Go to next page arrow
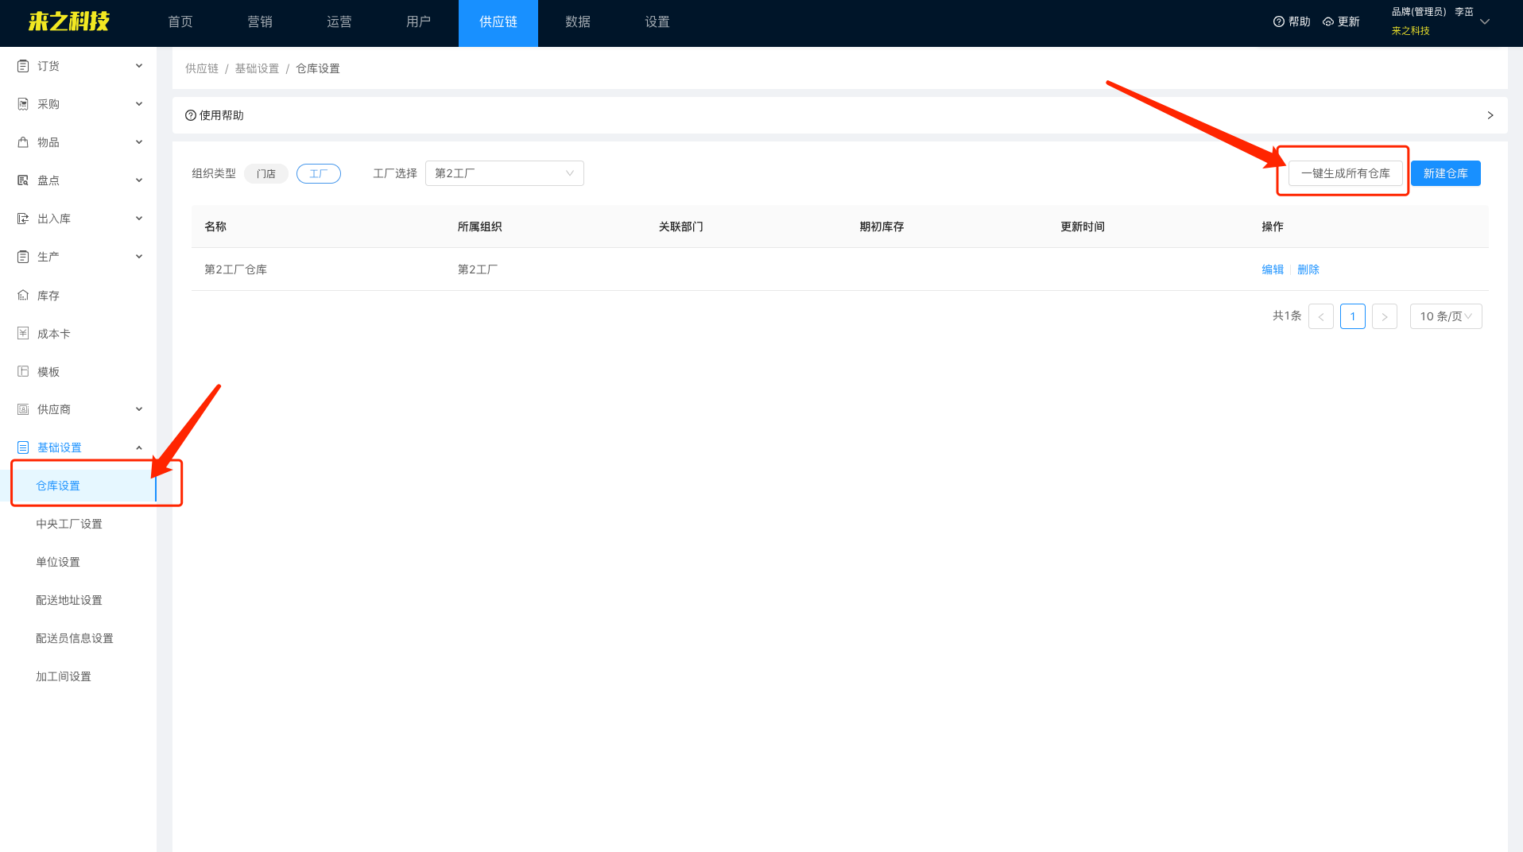This screenshot has height=852, width=1523. coord(1385,316)
